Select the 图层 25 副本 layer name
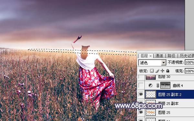Viewport: 194px width, 121px height. [168, 104]
